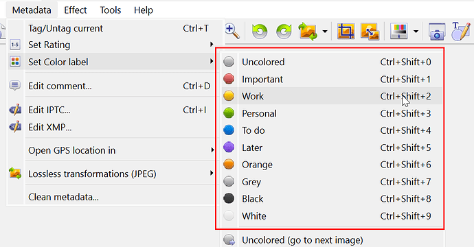This screenshot has width=474, height=247.
Task: Click the zoom in magnifier icon
Action: point(232,31)
